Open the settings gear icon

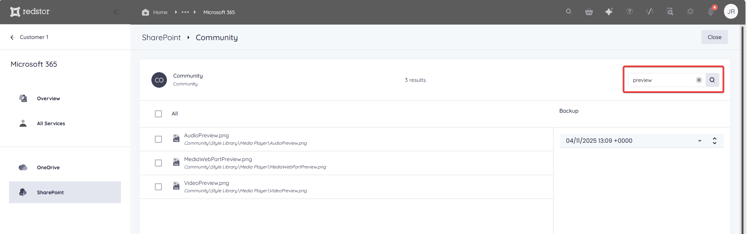coord(690,12)
